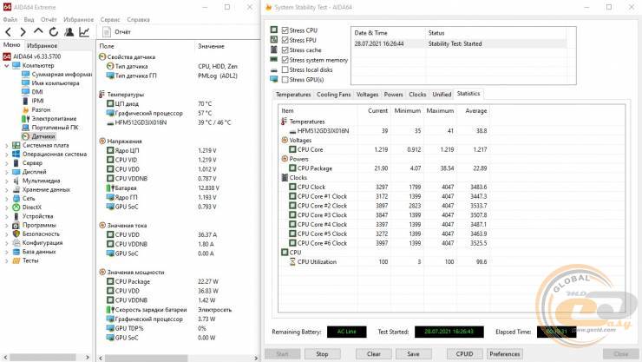The height and width of the screenshot is (362, 642).
Task: Switch to the Unified tab
Action: pos(442,94)
